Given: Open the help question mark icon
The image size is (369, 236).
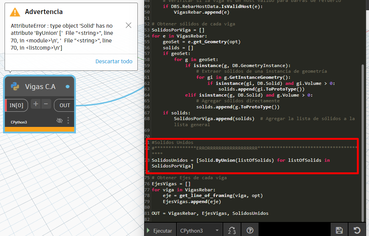Looking at the screenshot, I should coord(250,230).
